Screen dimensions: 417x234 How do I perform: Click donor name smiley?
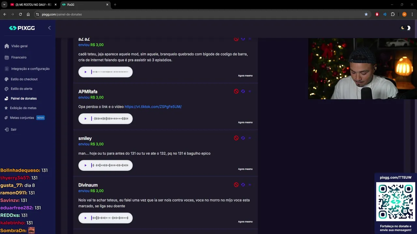(x=85, y=138)
